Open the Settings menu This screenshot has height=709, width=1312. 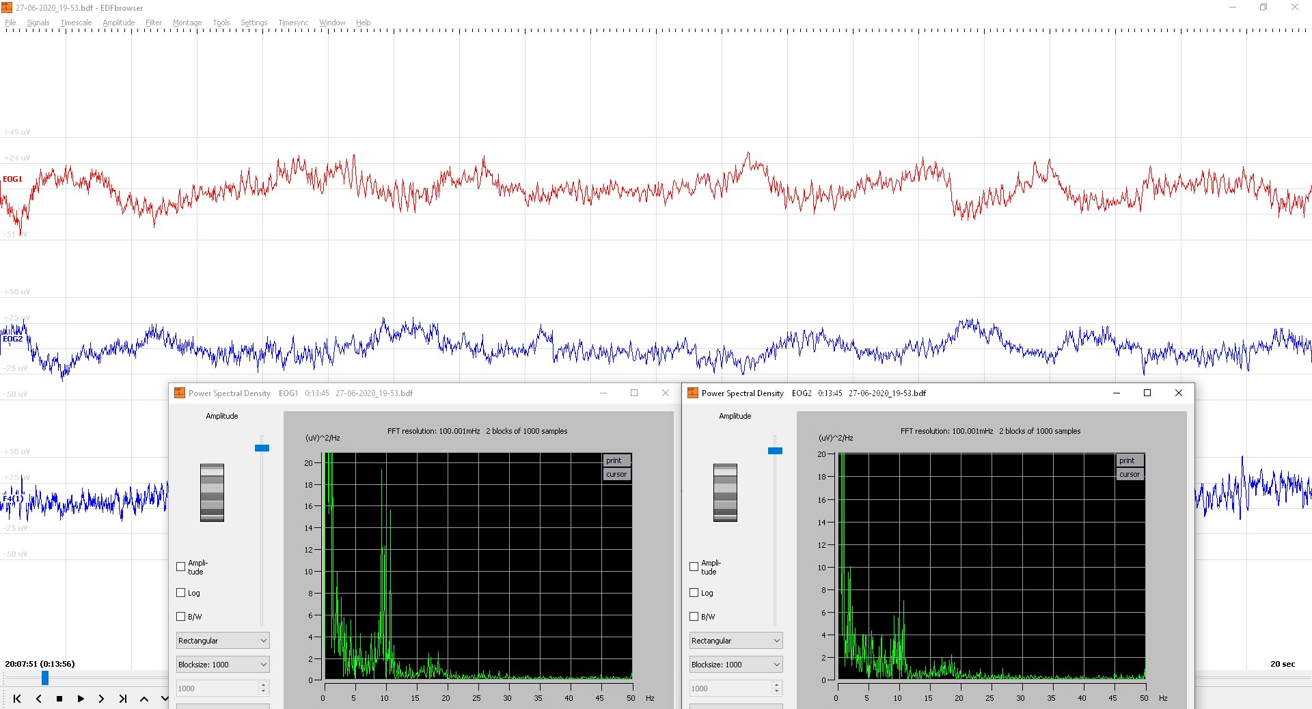(254, 23)
